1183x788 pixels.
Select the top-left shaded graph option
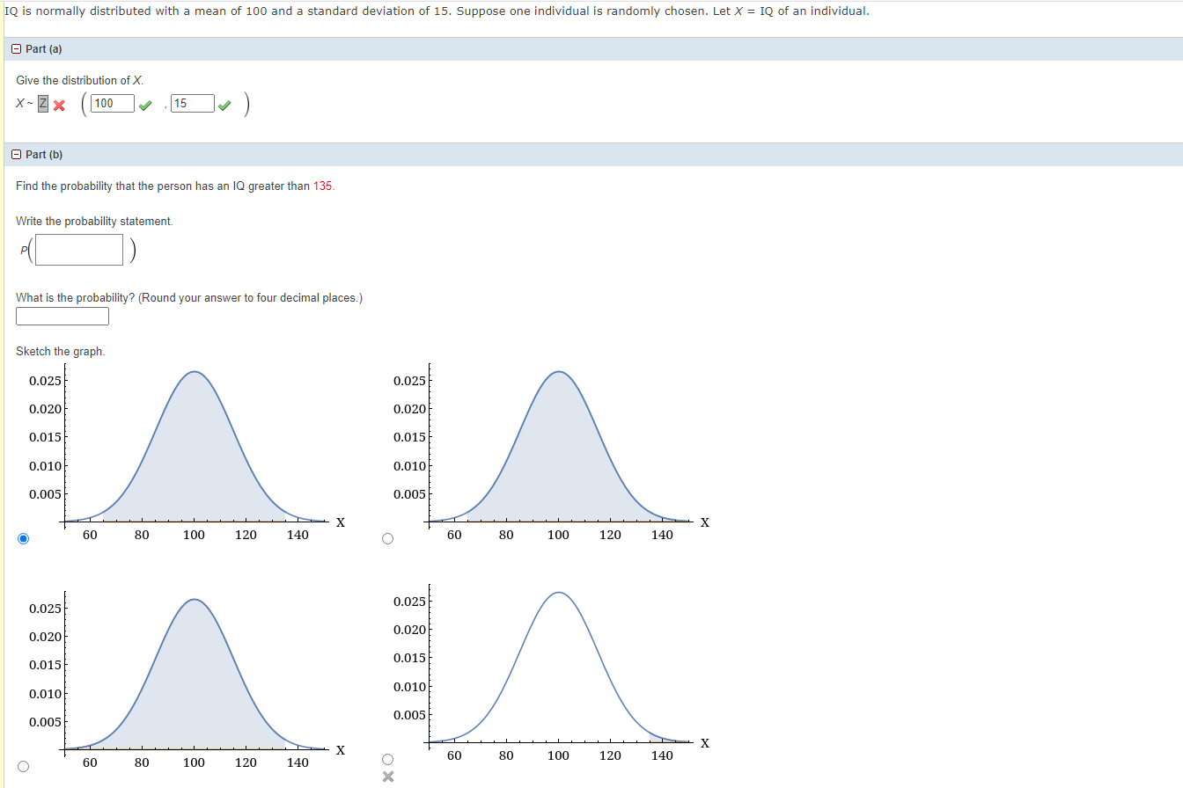pyautogui.click(x=21, y=537)
